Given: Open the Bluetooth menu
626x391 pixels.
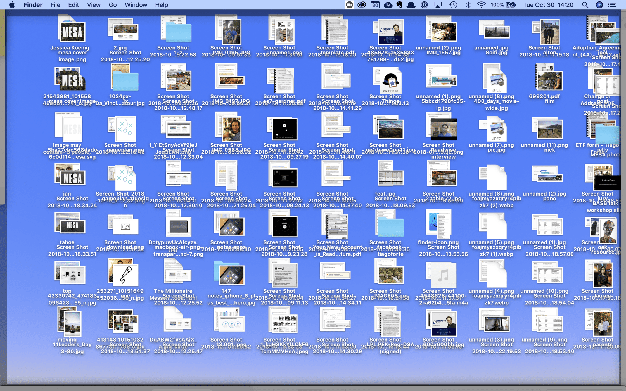Looking at the screenshot, I should click(468, 5).
